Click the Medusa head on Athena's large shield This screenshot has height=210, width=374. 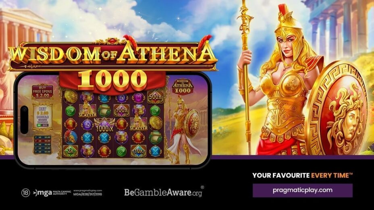[x=346, y=120]
